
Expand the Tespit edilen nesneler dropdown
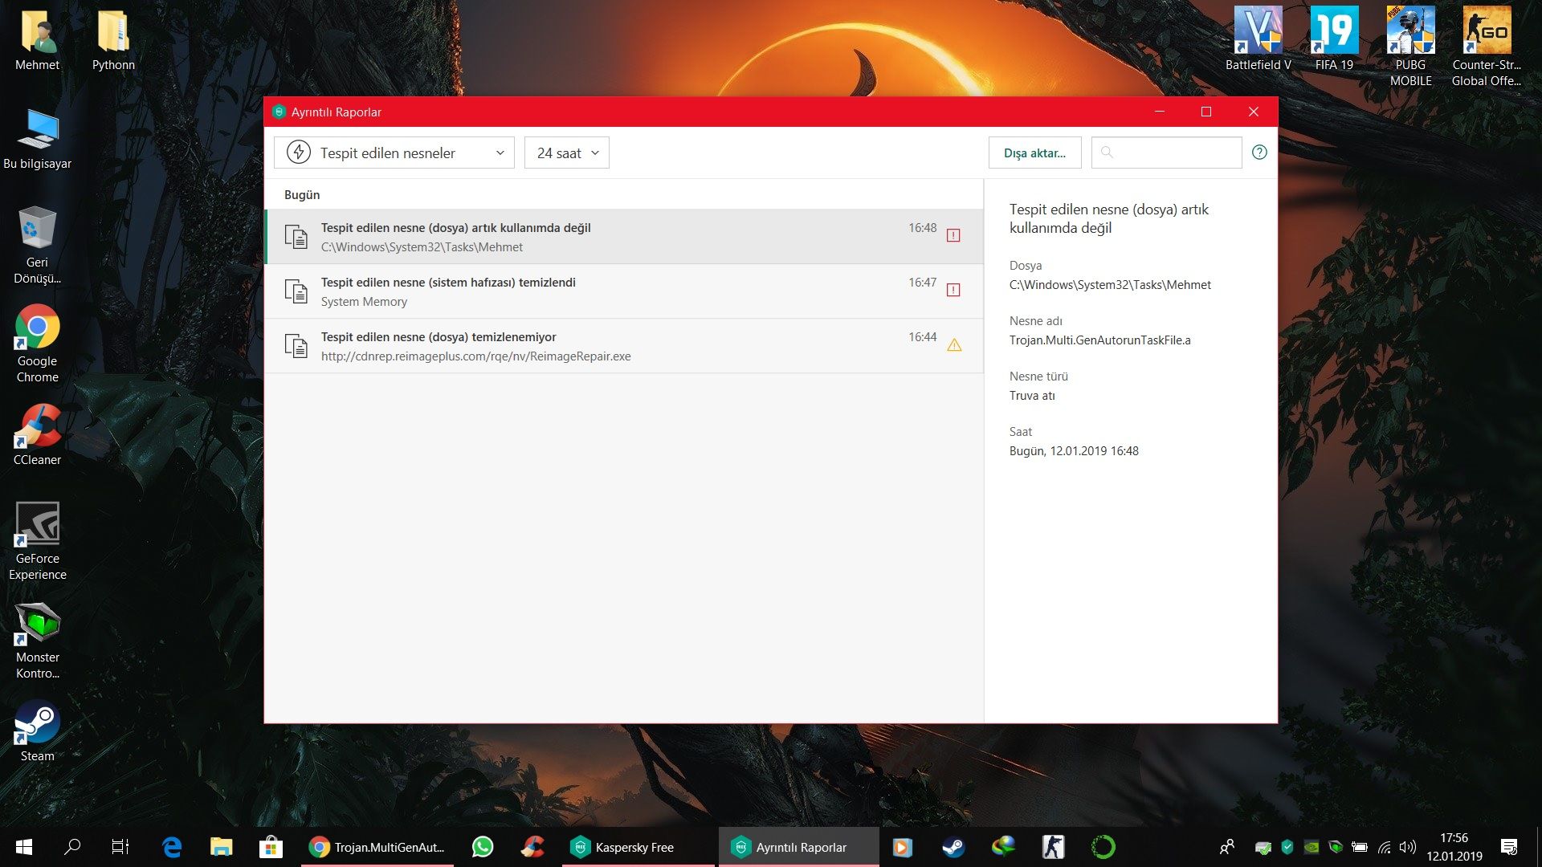[394, 153]
